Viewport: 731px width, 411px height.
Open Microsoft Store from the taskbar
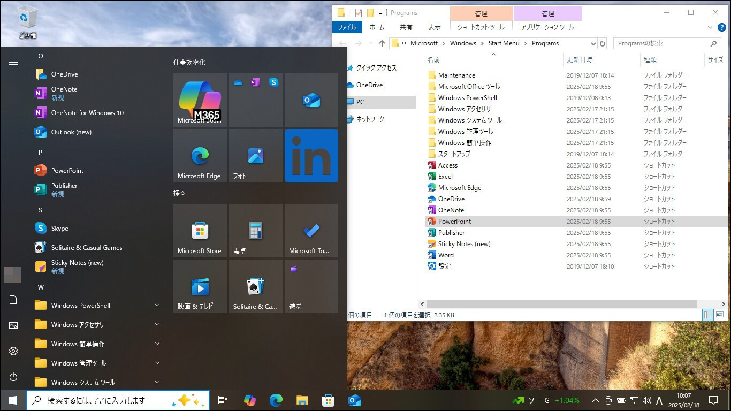pos(328,400)
